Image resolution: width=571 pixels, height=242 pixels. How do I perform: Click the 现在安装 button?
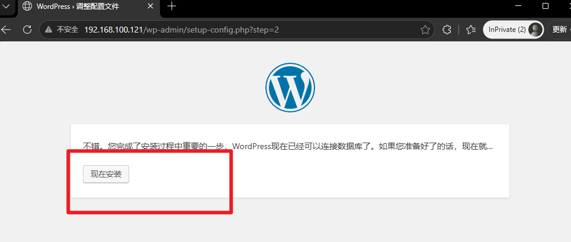pyautogui.click(x=106, y=175)
